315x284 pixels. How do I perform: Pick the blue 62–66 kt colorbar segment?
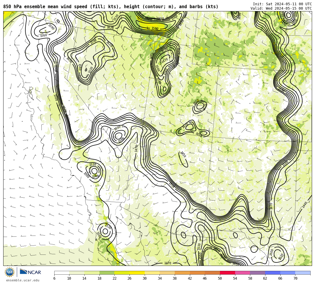[x=273, y=273]
